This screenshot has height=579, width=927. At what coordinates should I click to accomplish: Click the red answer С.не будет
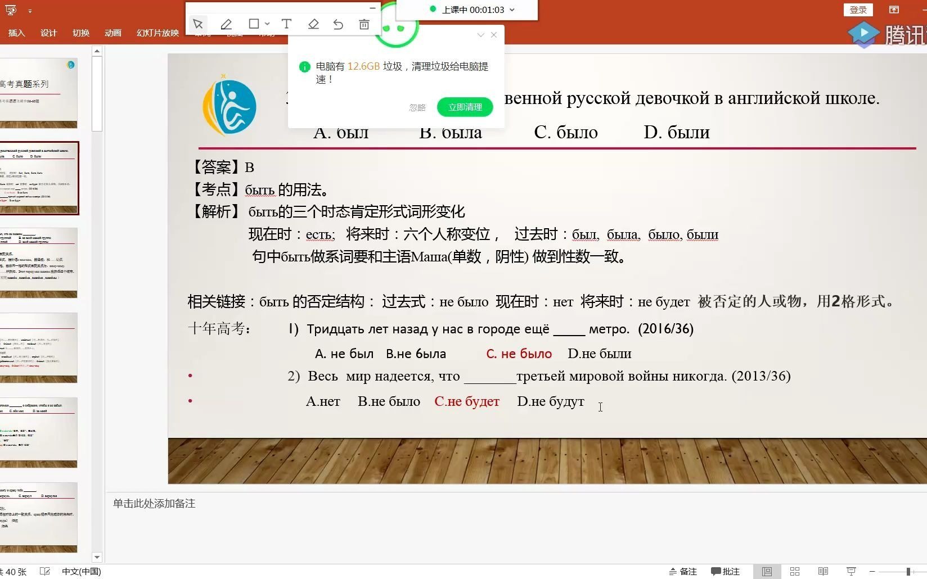467,401
